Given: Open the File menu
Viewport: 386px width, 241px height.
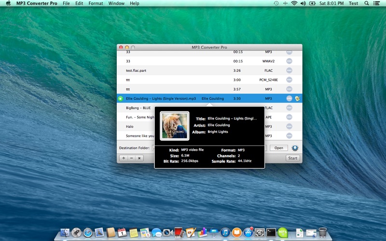Looking at the screenshot, I should pyautogui.click(x=66, y=3).
